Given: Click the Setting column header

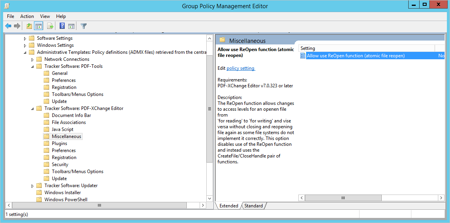Looking at the screenshot, I should [367, 48].
